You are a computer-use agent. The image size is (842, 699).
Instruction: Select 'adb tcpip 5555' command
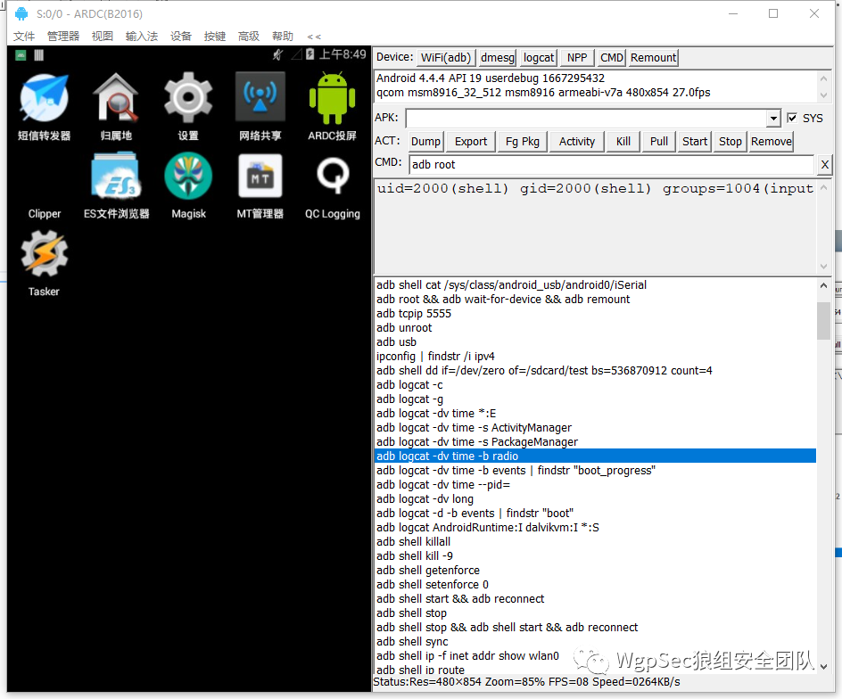click(x=595, y=314)
